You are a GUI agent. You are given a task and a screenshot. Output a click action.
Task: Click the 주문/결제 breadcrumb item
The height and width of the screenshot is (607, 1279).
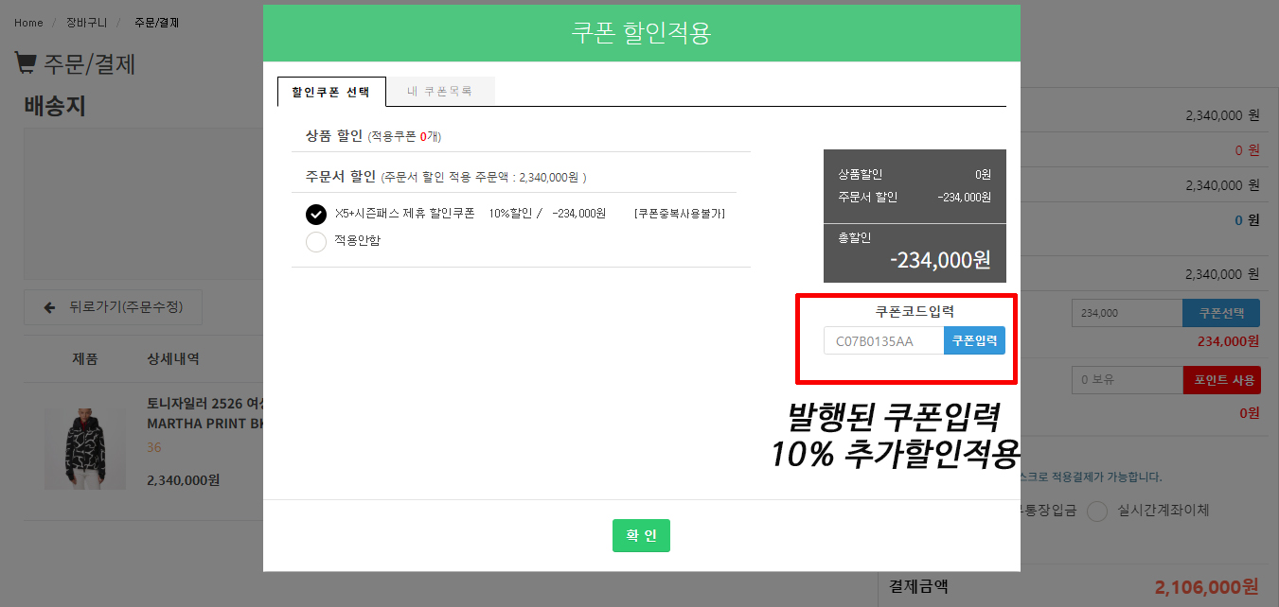(x=156, y=23)
